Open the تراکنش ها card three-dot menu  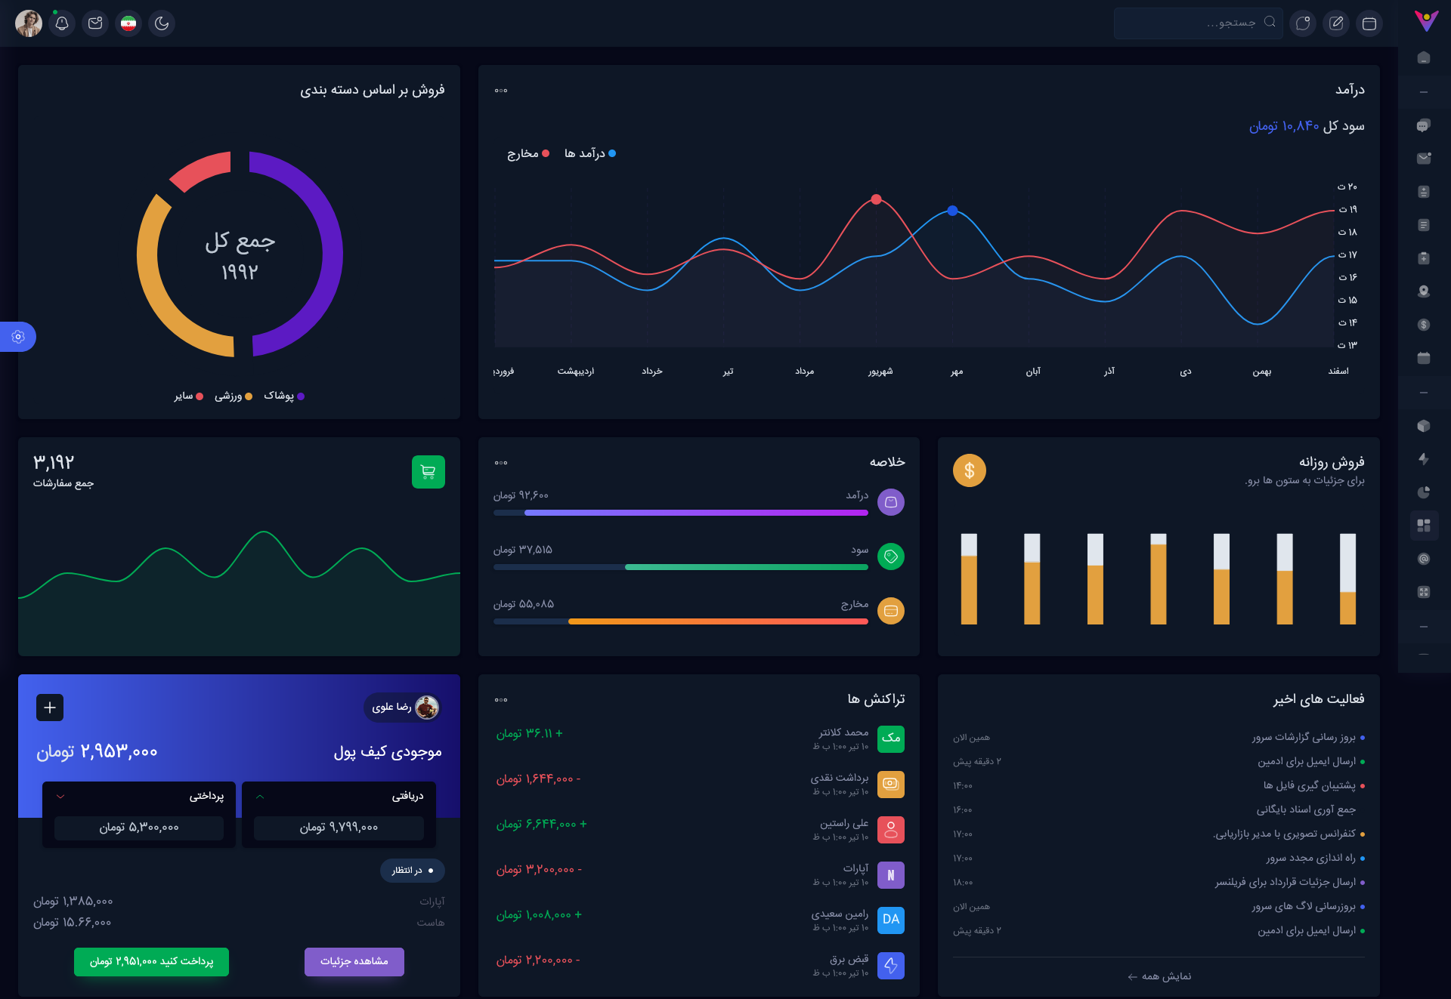(x=501, y=700)
